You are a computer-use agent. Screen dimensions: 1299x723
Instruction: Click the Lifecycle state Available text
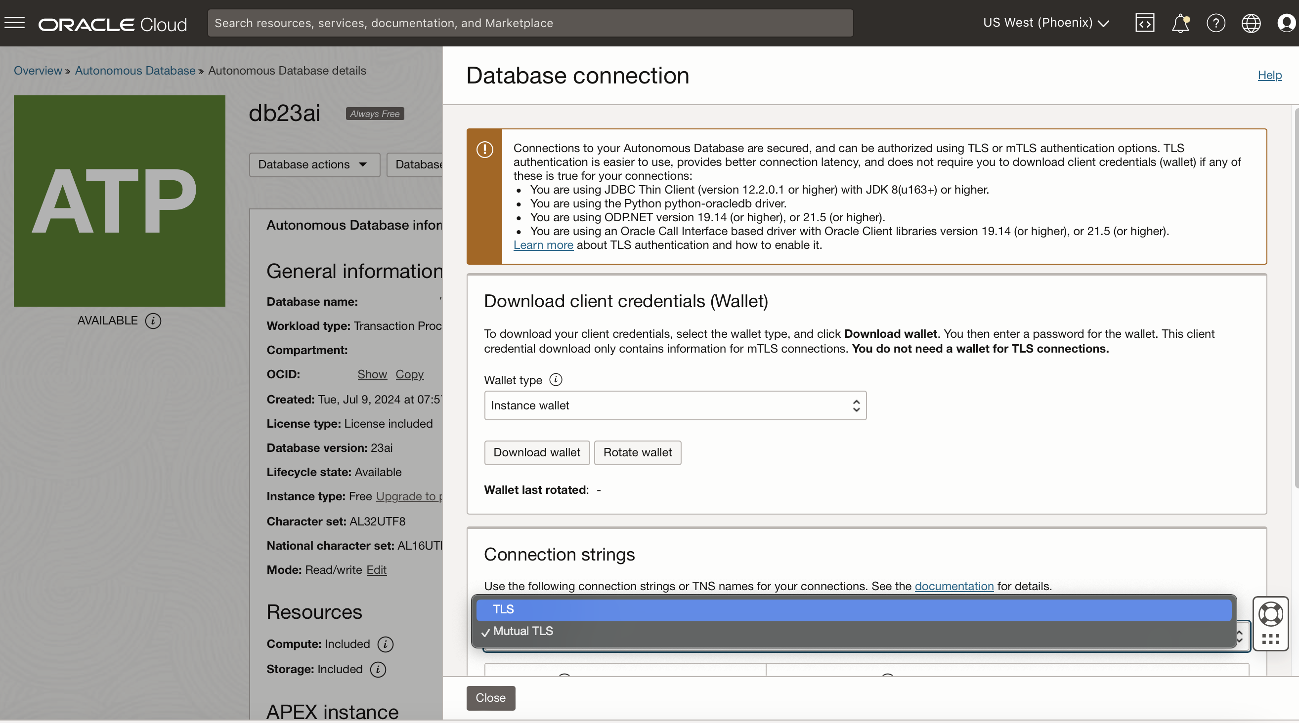click(x=334, y=473)
